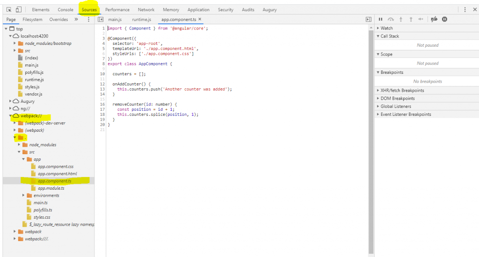This screenshot has height=257, width=479.
Task: Open app.module.ts file
Action: tap(51, 188)
